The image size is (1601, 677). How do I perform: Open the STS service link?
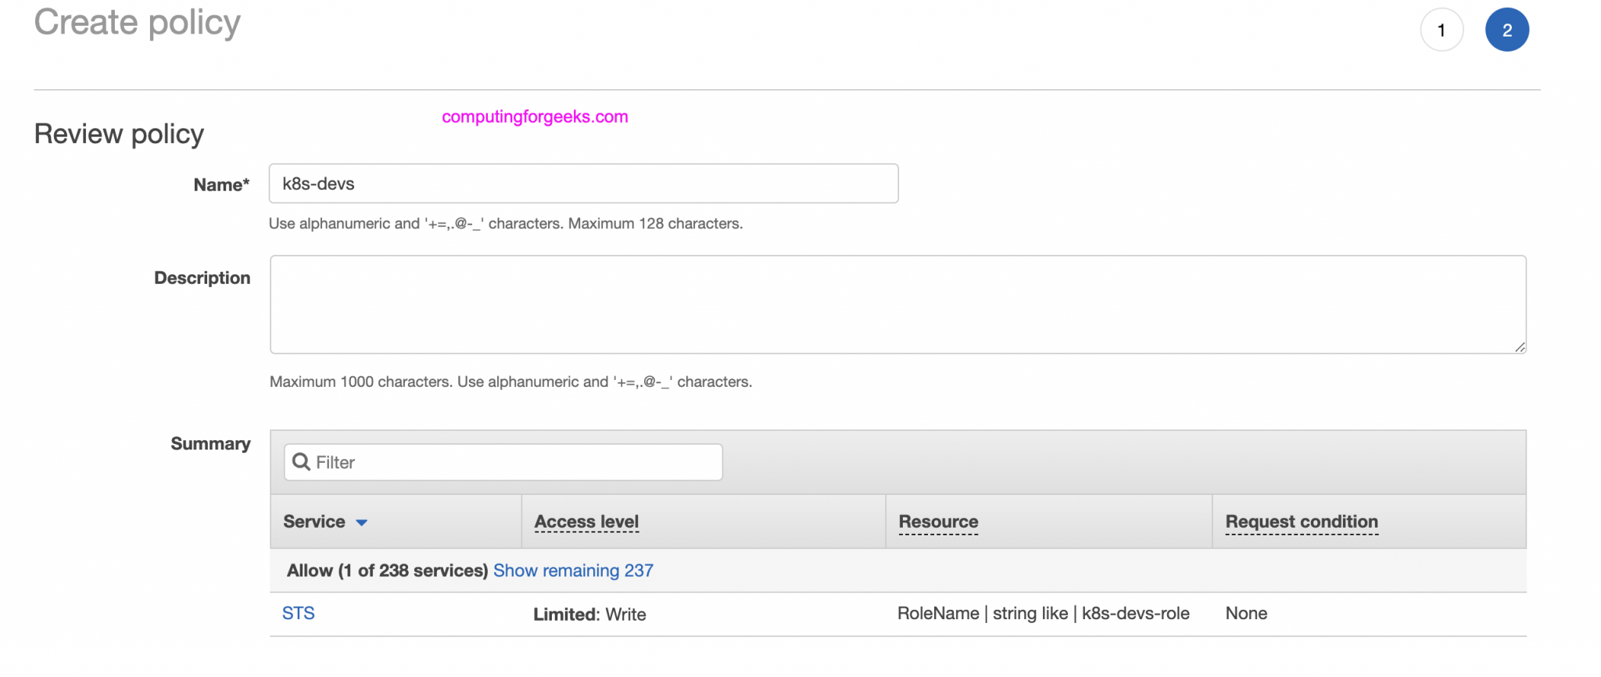[x=298, y=614]
